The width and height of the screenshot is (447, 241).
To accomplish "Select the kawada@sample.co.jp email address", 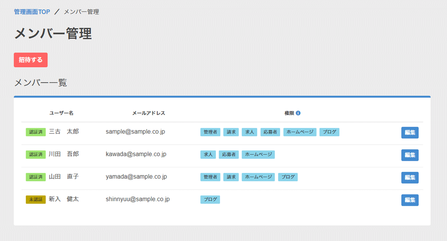I will 136,154.
